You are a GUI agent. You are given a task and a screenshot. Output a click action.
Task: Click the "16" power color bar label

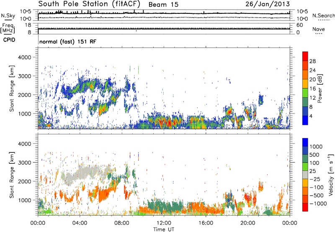pyautogui.click(x=312, y=89)
